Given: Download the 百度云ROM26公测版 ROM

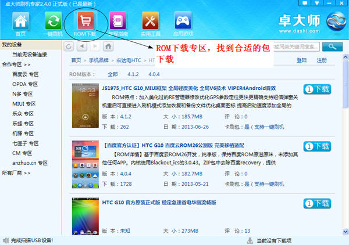Looking at the screenshot, I should pyautogui.click(x=317, y=146).
